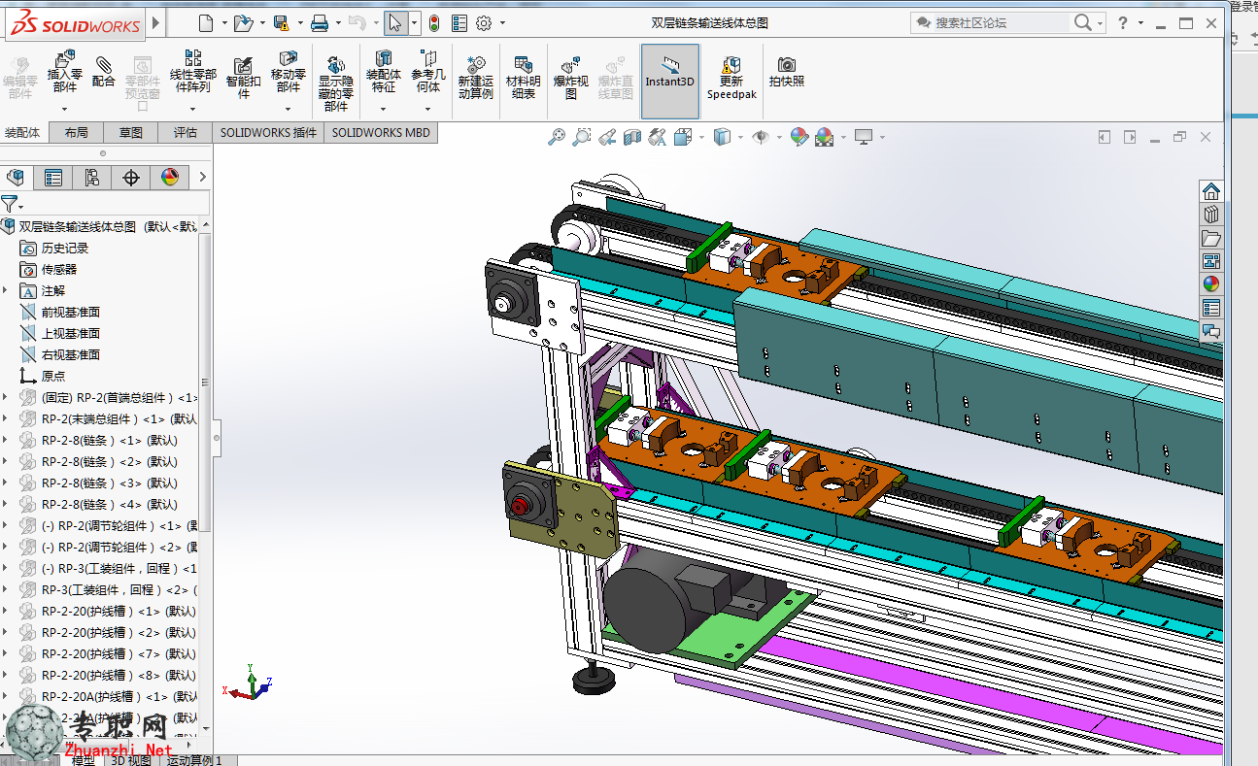
Task: Click 参考几何体 (Reference Geometry) tool
Action: coord(428,72)
